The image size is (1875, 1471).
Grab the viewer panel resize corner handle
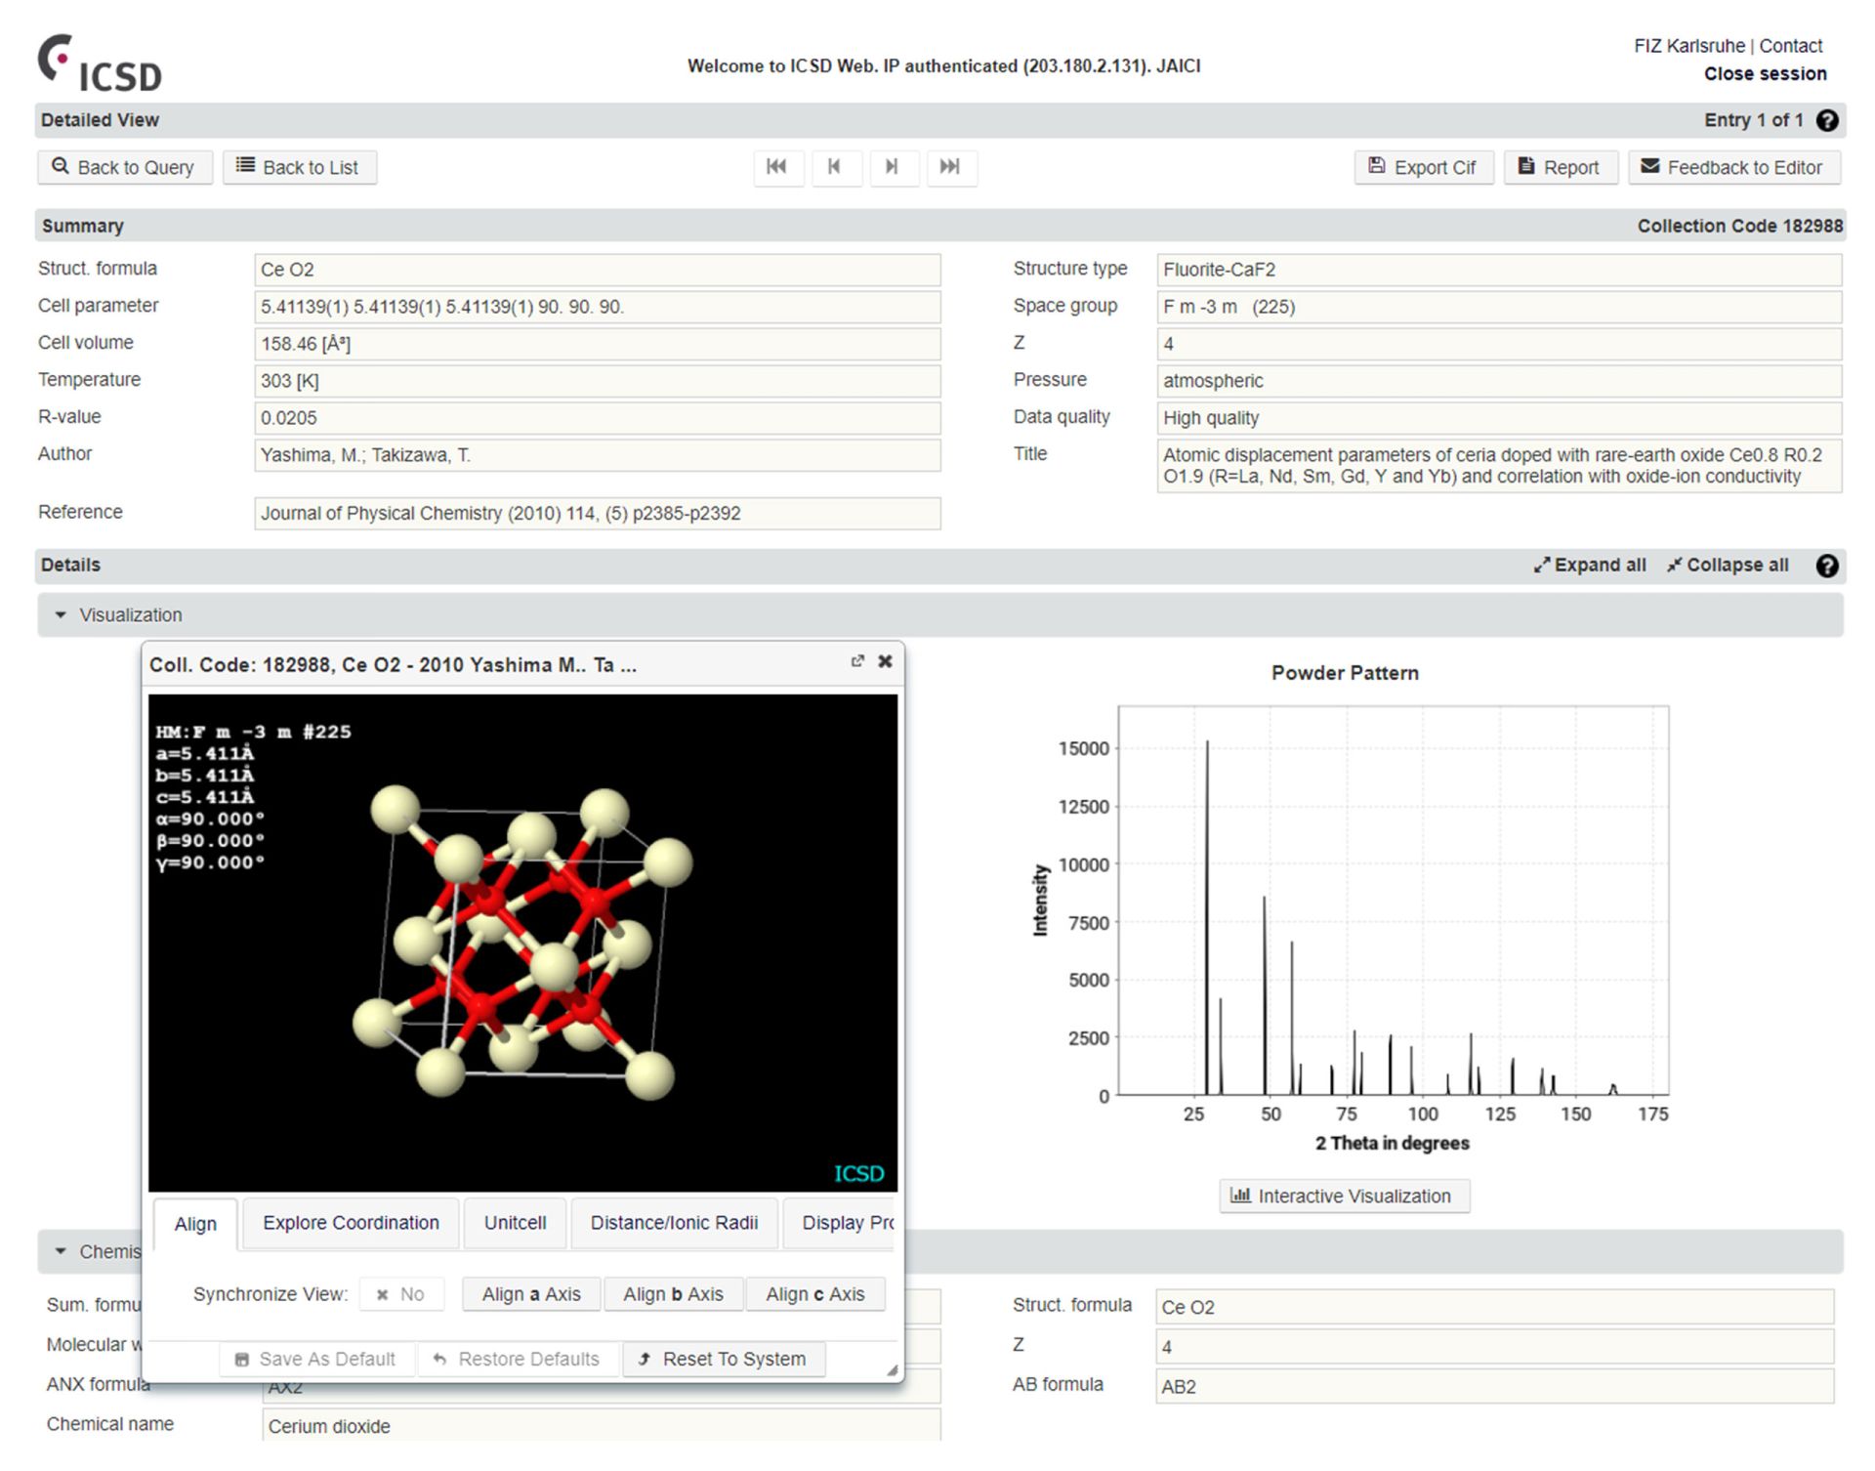892,1370
